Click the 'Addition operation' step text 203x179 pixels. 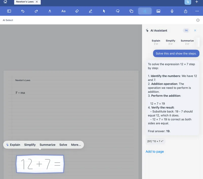click(164, 84)
